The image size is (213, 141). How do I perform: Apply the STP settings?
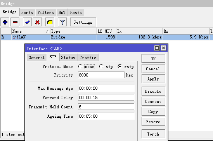pos(153,79)
